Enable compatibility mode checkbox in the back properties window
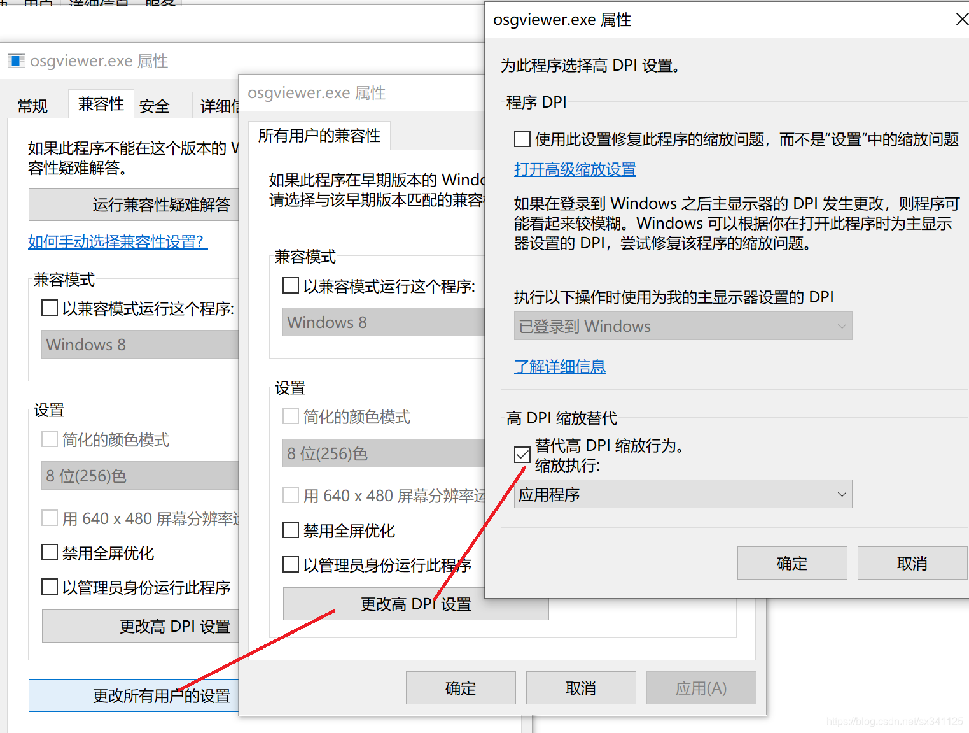This screenshot has width=969, height=733. click(50, 308)
